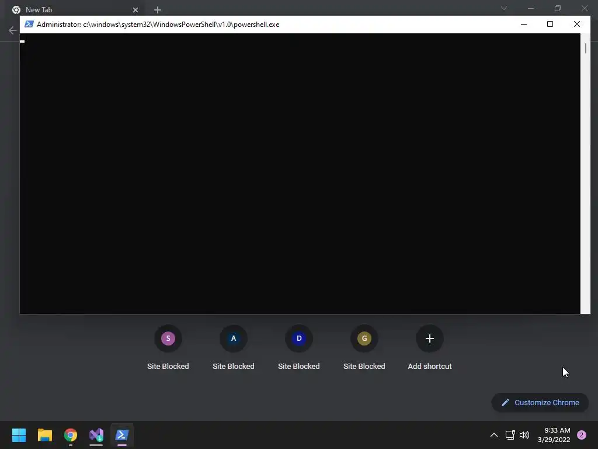This screenshot has height=449, width=598.
Task: Open a new tab in Chrome
Action: click(x=158, y=10)
